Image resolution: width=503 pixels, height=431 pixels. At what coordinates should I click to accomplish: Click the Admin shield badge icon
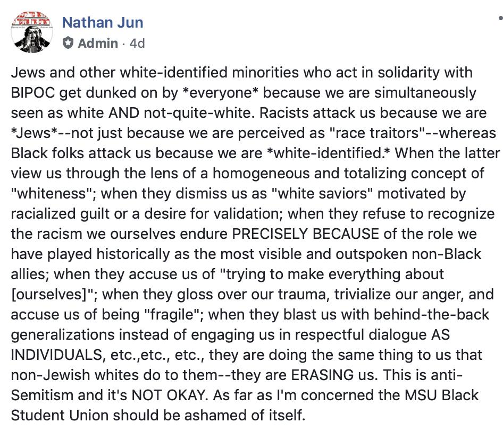coord(68,43)
